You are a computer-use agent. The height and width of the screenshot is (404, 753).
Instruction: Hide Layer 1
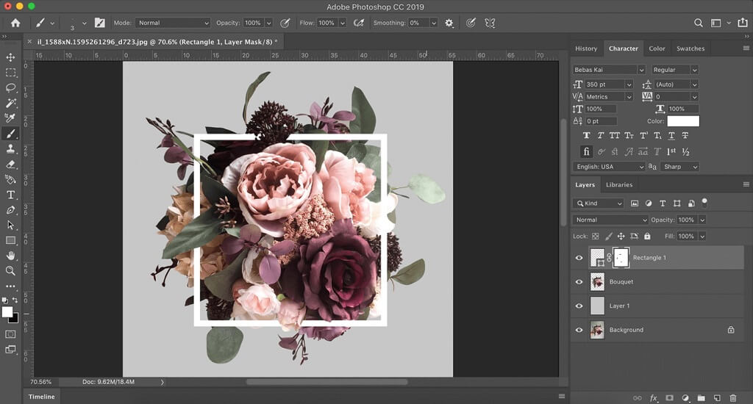579,306
